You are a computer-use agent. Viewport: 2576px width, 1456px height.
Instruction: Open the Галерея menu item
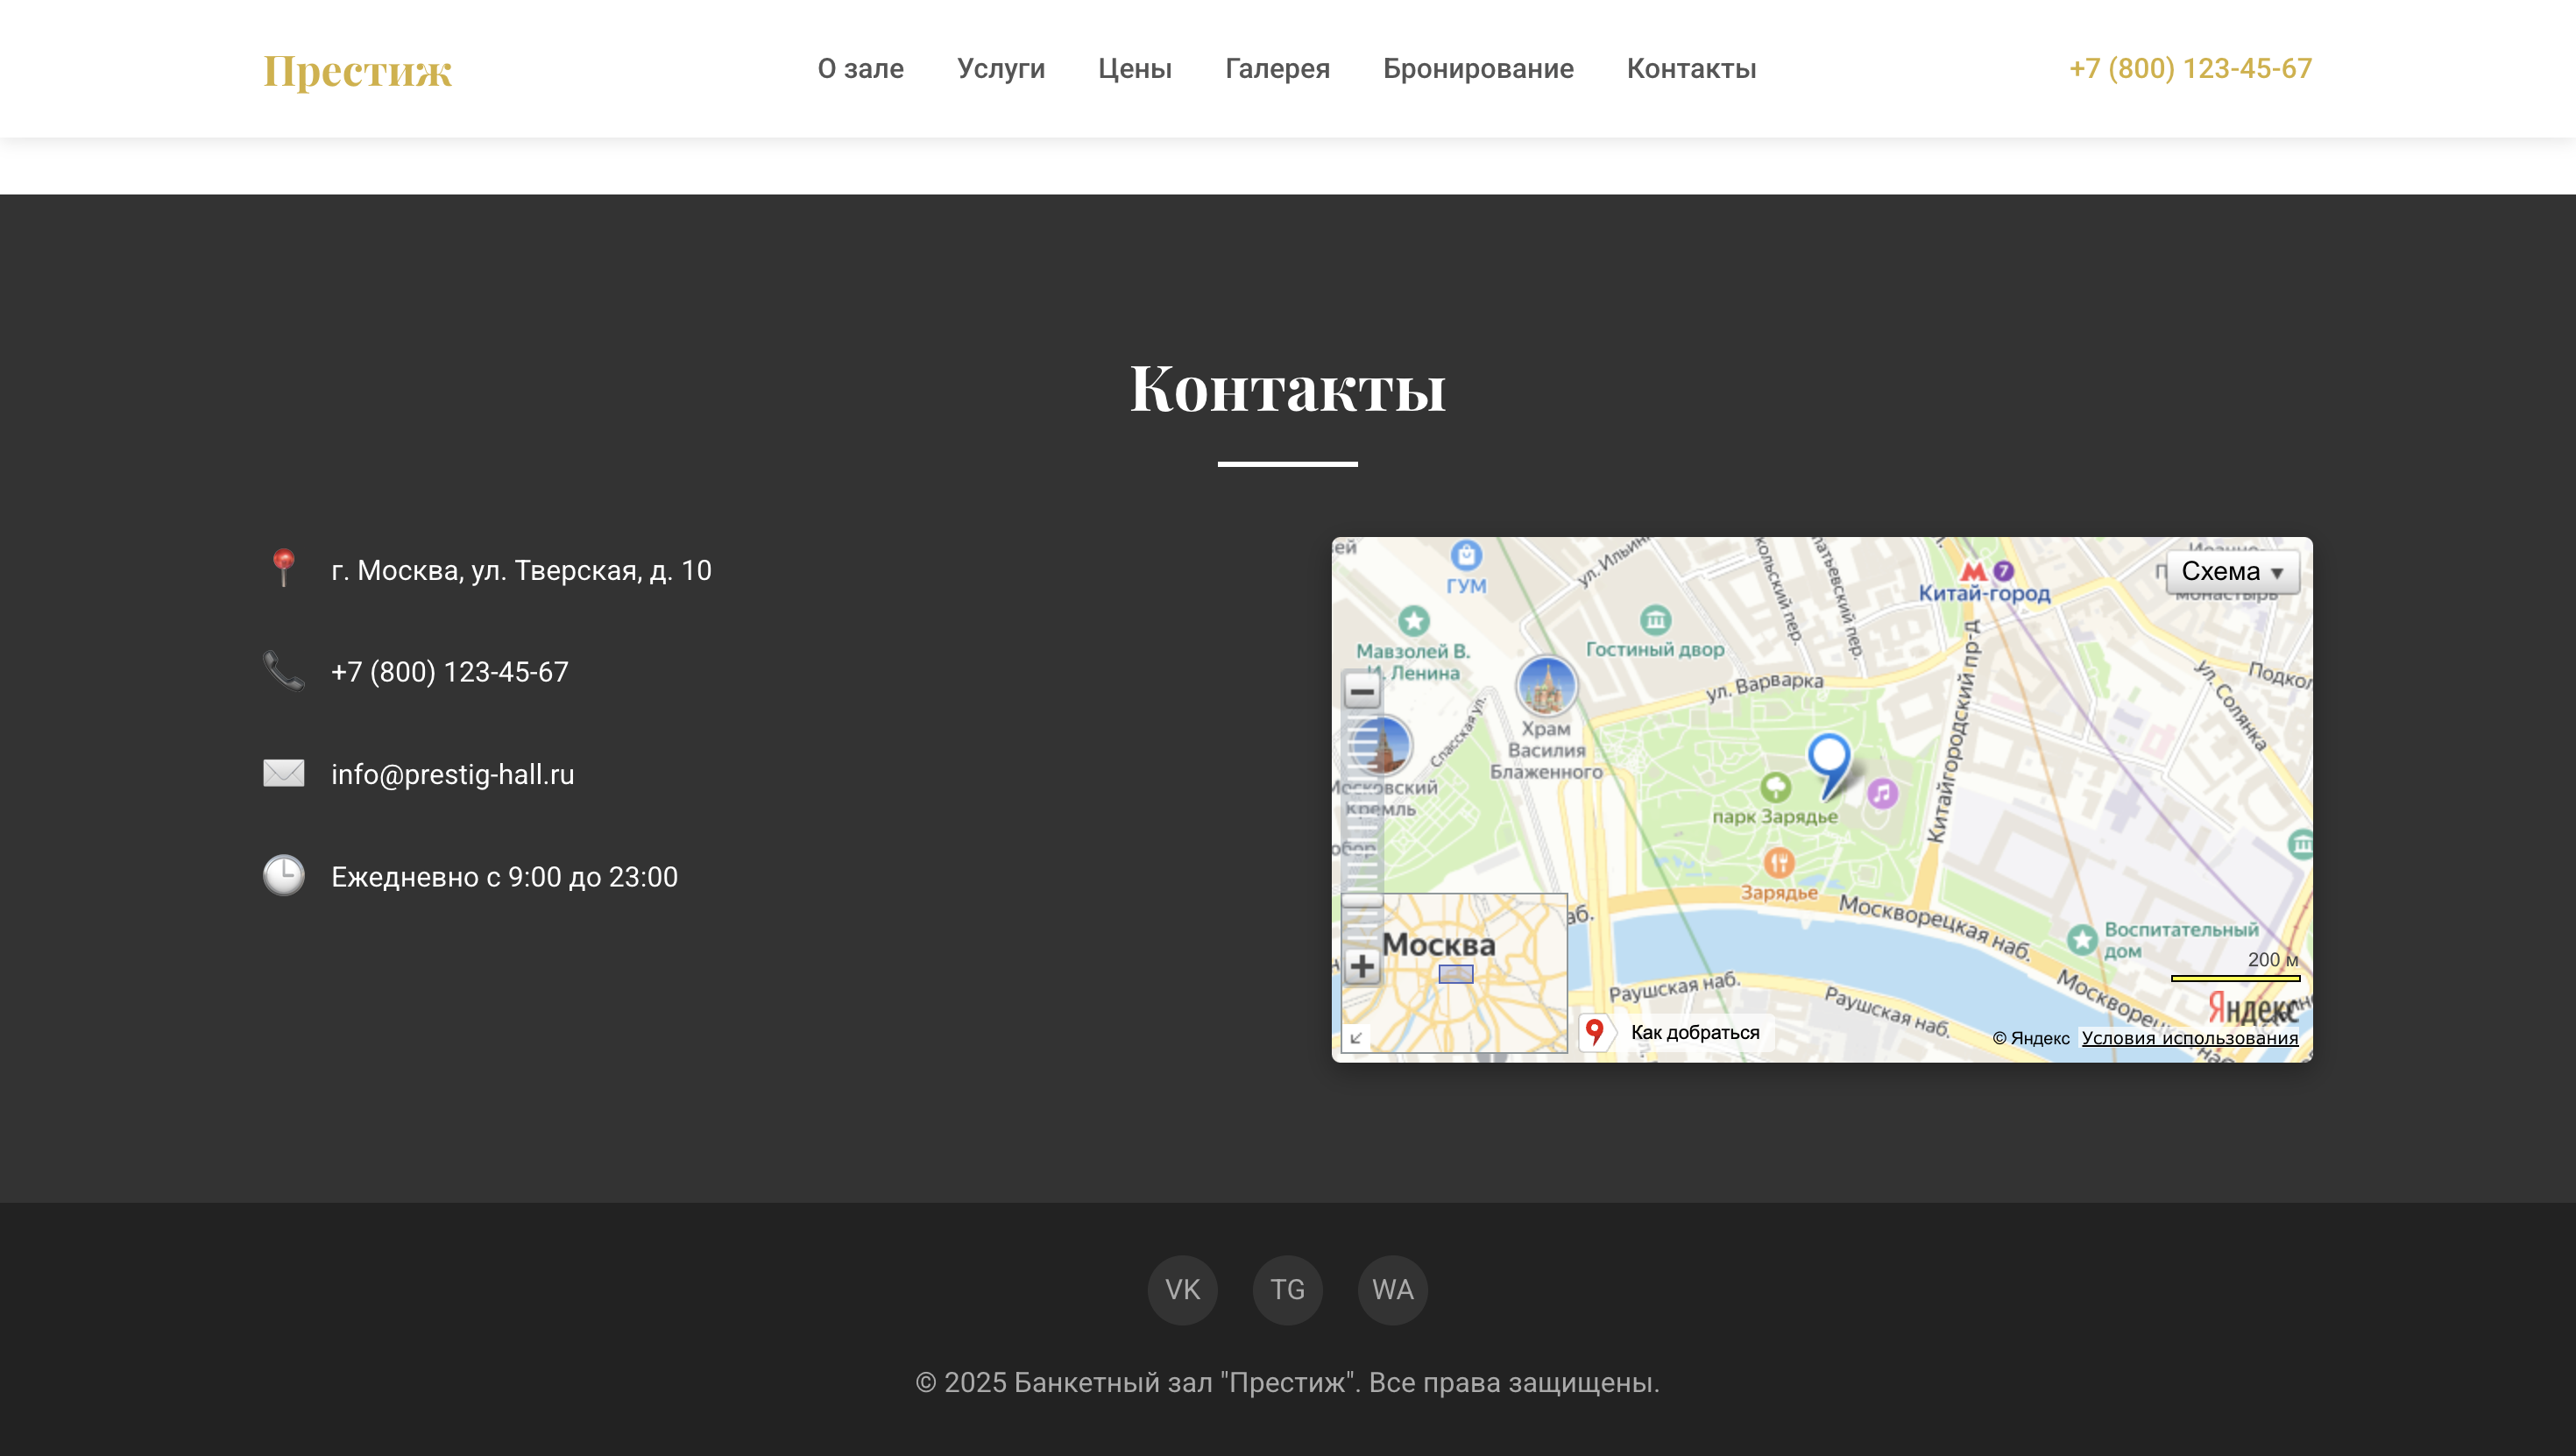click(x=1277, y=68)
